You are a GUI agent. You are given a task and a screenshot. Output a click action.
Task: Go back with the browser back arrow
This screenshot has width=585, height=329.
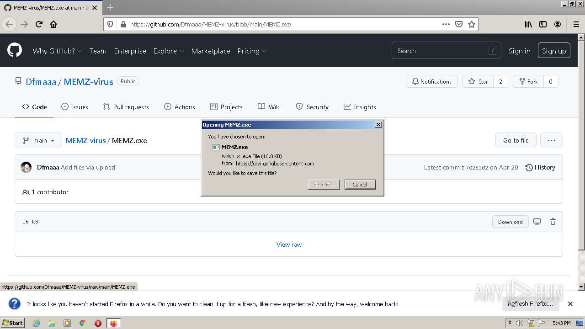click(x=9, y=24)
